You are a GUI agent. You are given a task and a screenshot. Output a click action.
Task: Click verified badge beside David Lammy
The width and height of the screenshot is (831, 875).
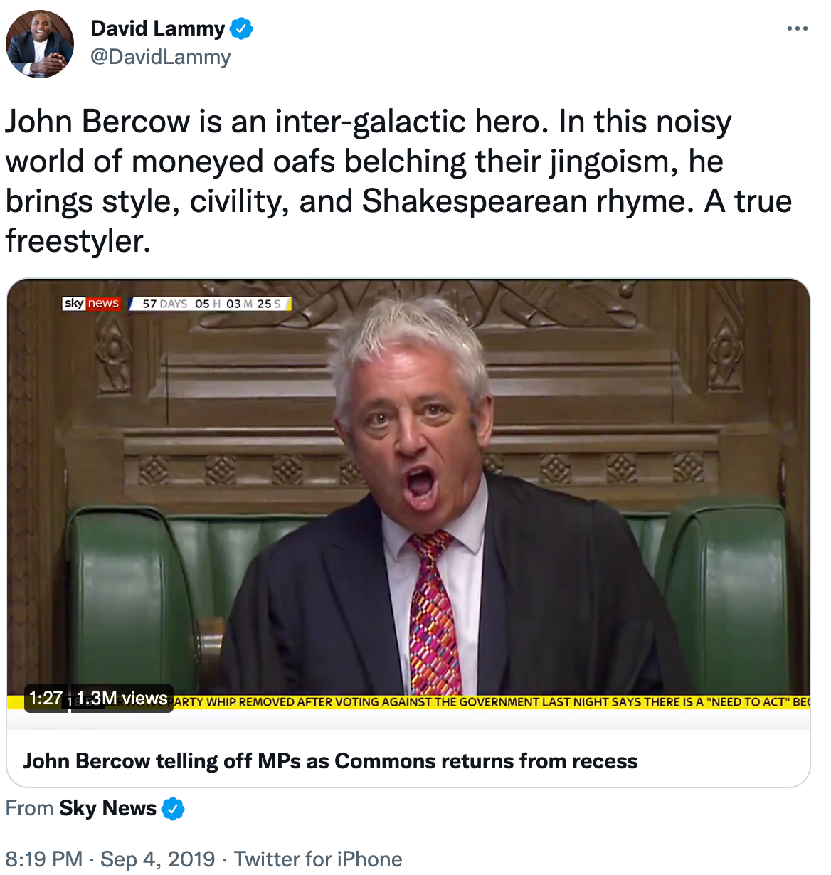[x=241, y=29]
